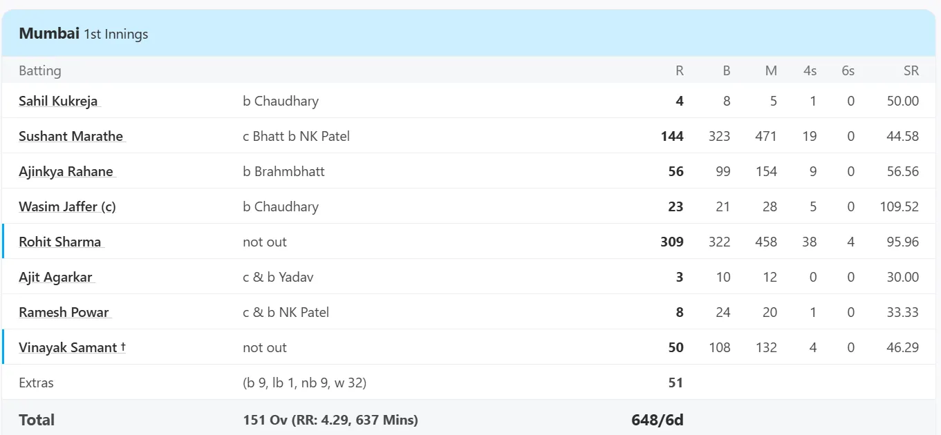Open Ajinkya Rahane player page
The width and height of the screenshot is (941, 435).
[66, 171]
